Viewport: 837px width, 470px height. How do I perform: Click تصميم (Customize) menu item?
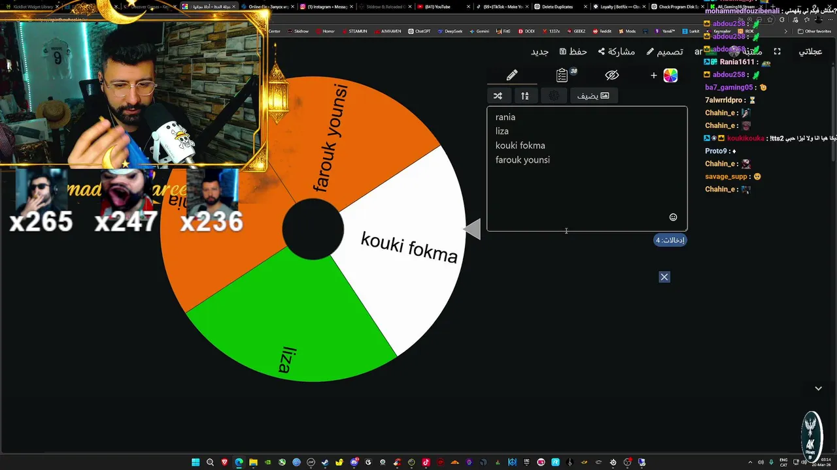click(x=665, y=52)
